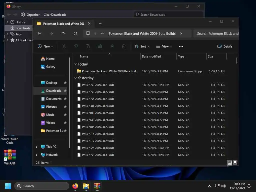The width and height of the screenshot is (256, 192).
Task: Open the See more three-dots toolbar menu
Action: tap(181, 46)
